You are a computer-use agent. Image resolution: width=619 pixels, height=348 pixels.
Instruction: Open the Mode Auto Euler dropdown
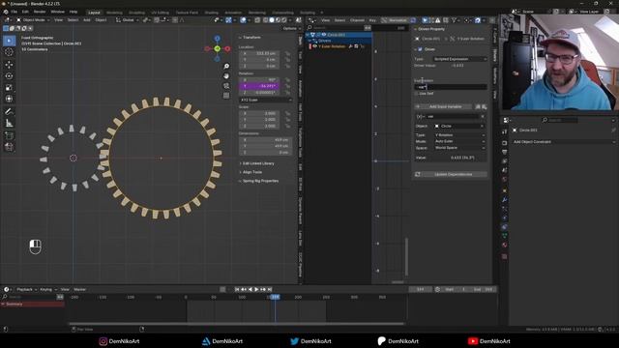click(x=460, y=141)
